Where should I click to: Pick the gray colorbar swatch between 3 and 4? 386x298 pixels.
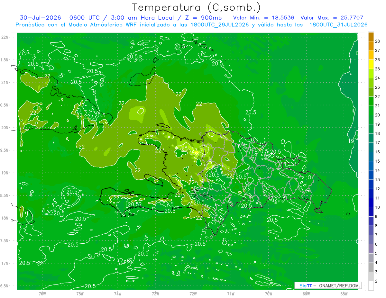(371, 267)
